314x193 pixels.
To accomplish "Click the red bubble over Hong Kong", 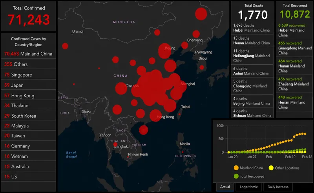I will pyautogui.click(x=155, y=115).
